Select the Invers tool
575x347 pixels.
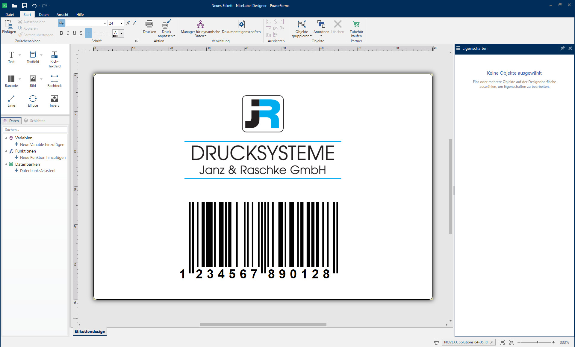pyautogui.click(x=54, y=101)
